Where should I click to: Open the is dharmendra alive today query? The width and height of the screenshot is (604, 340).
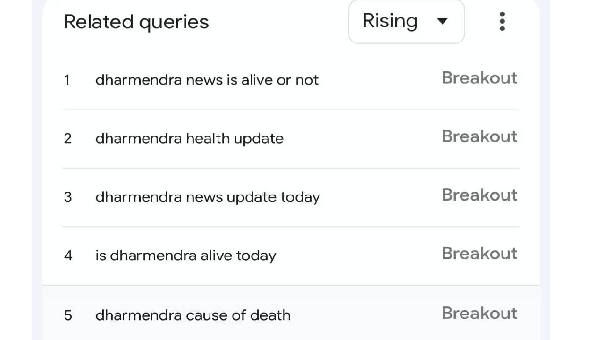point(185,255)
